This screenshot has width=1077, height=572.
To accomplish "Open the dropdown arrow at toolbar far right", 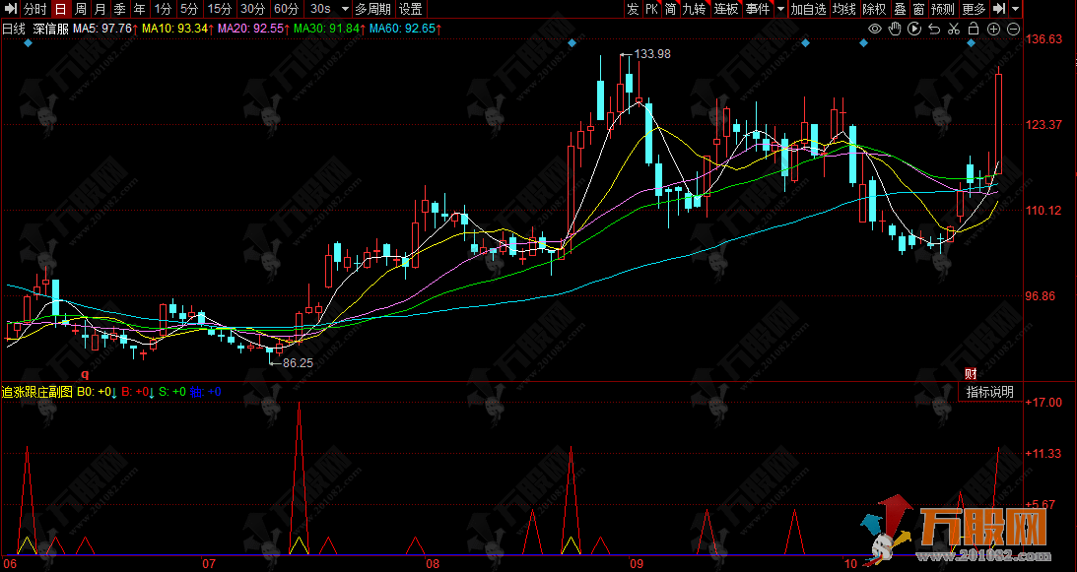I will (1015, 9).
